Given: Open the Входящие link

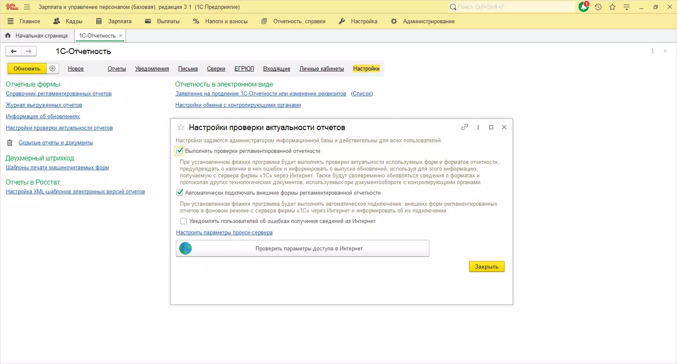Looking at the screenshot, I should tap(277, 69).
